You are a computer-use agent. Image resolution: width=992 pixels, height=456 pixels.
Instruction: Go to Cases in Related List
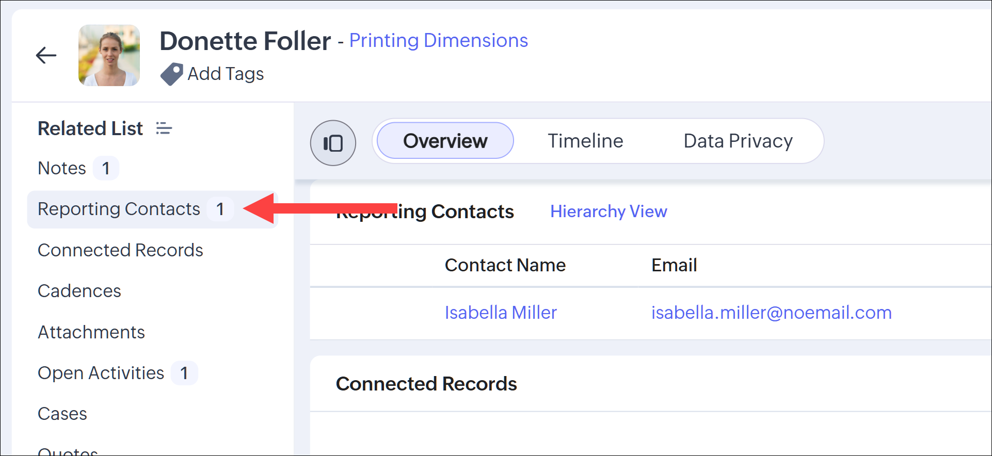tap(62, 414)
